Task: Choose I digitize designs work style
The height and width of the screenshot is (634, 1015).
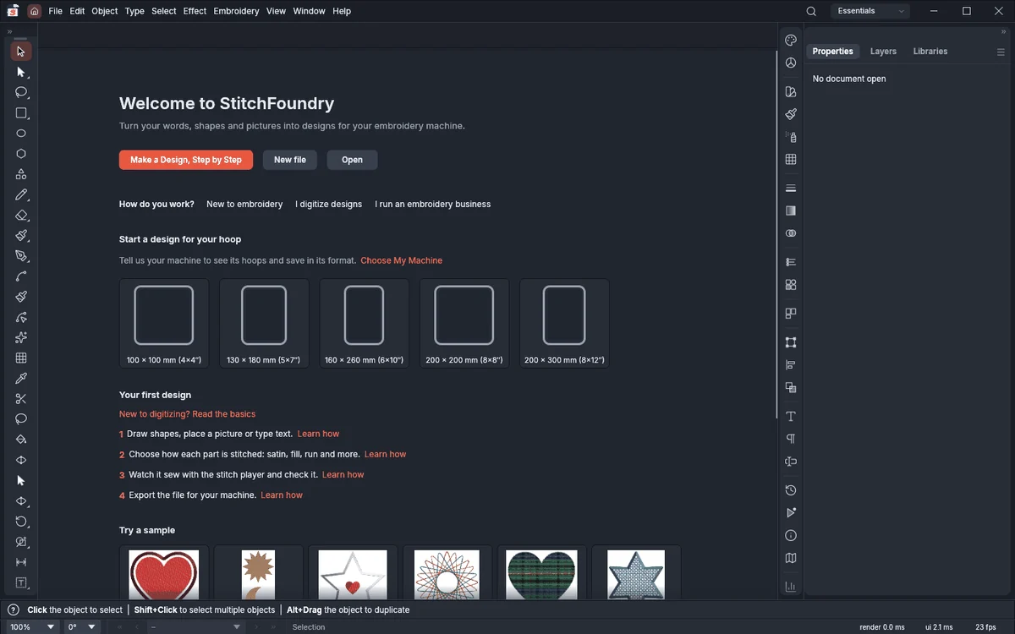Action: coord(329,205)
